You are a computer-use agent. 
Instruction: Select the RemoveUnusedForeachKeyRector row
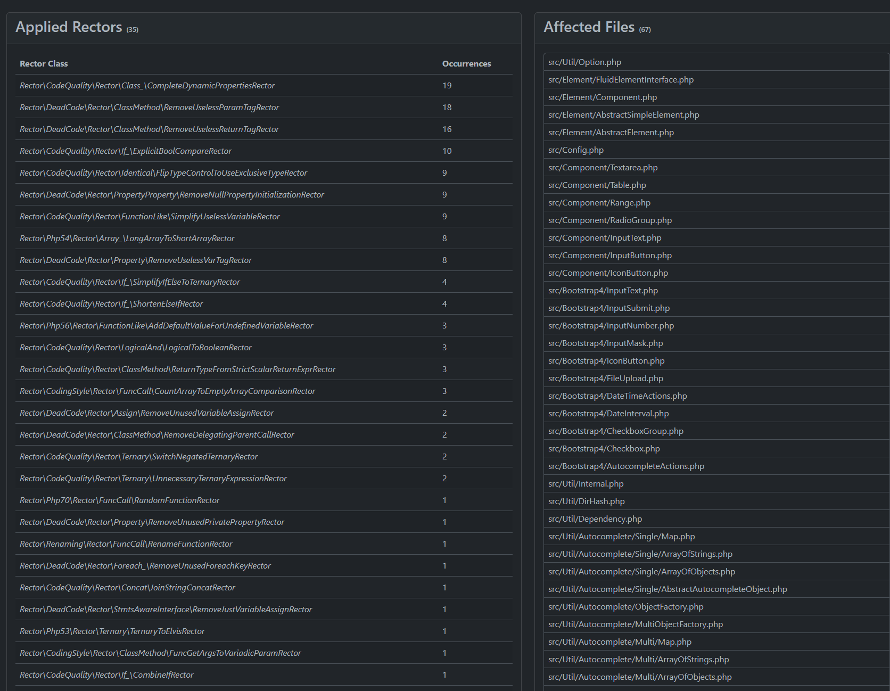264,565
